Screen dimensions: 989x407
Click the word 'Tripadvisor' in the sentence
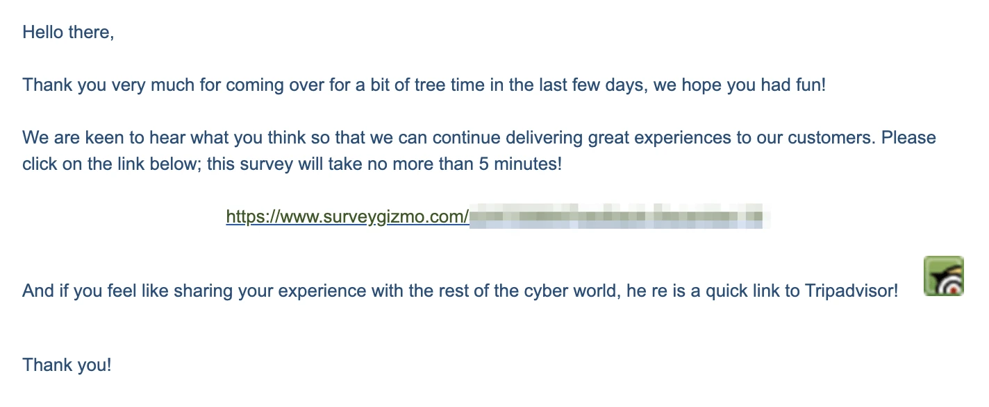[851, 291]
